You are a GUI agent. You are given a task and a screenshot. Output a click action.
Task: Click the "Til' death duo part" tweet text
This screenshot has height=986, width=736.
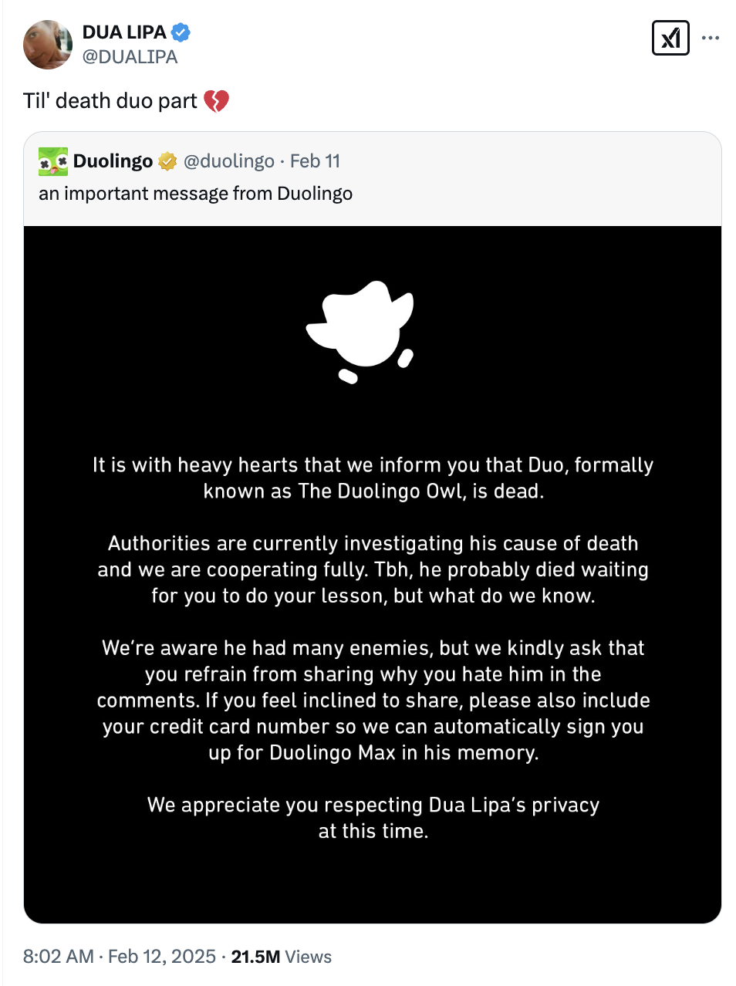pos(110,101)
